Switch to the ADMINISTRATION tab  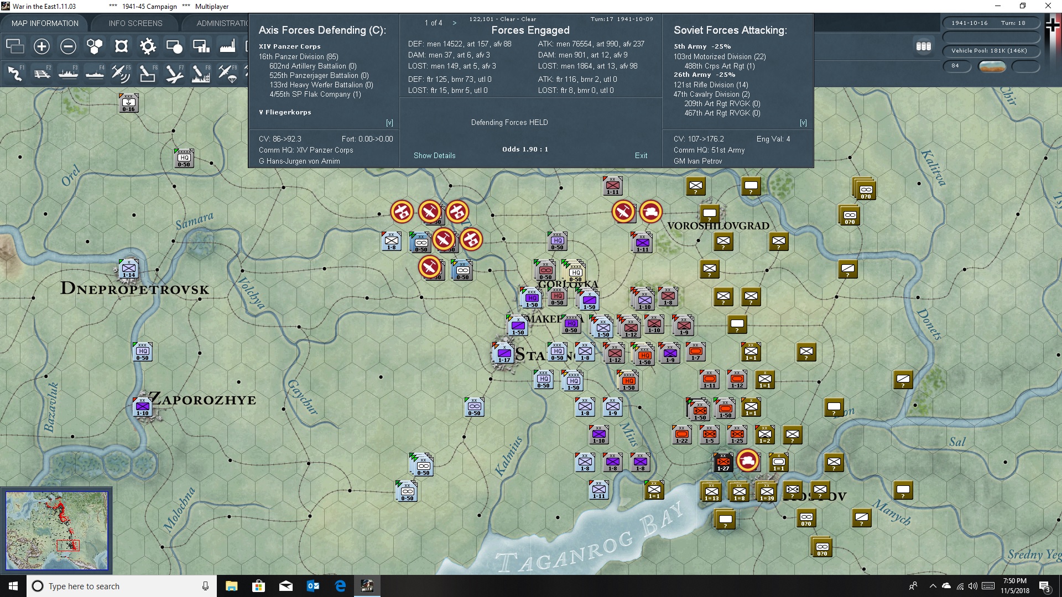[x=222, y=23]
